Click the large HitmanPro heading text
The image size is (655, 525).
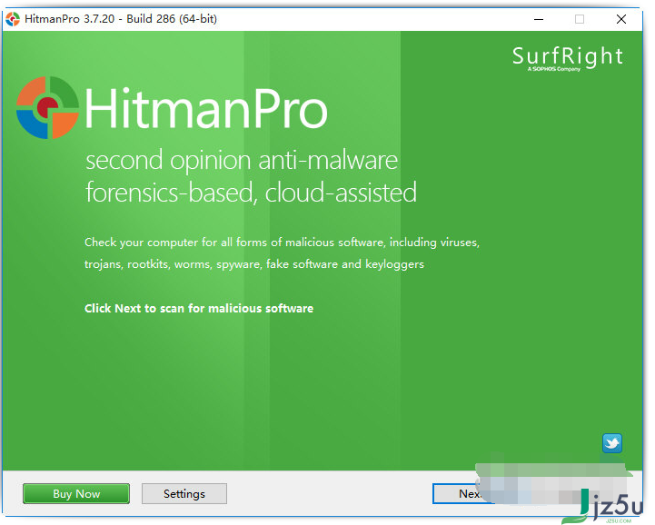coord(206,109)
